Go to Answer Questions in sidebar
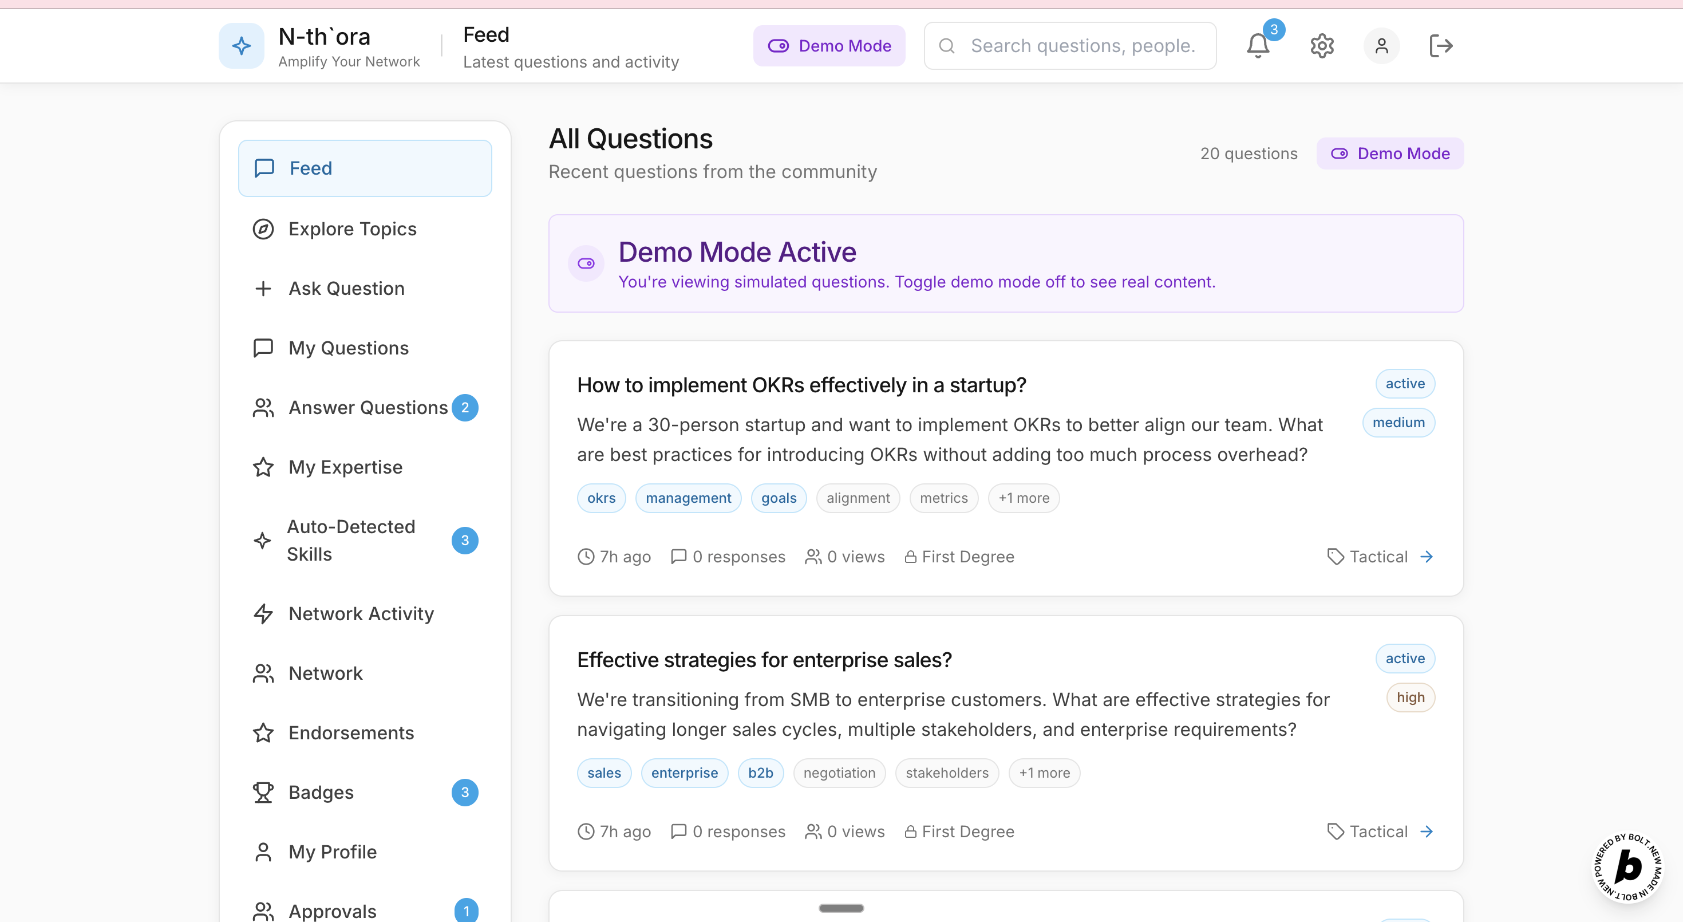The image size is (1683, 922). pos(368,408)
